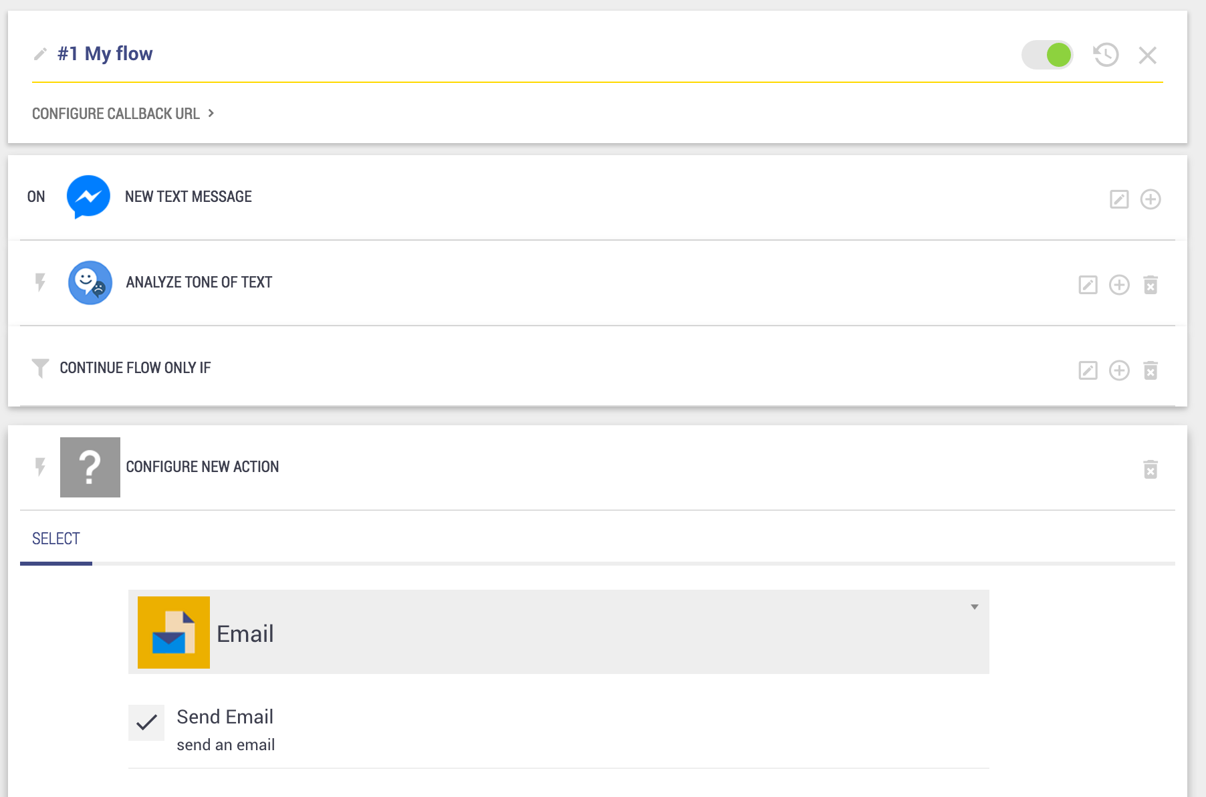Delete the Configure New Action step
1206x797 pixels.
[1150, 469]
